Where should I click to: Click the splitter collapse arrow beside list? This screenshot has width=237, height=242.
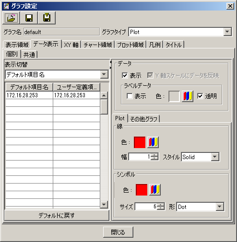tap(110, 62)
